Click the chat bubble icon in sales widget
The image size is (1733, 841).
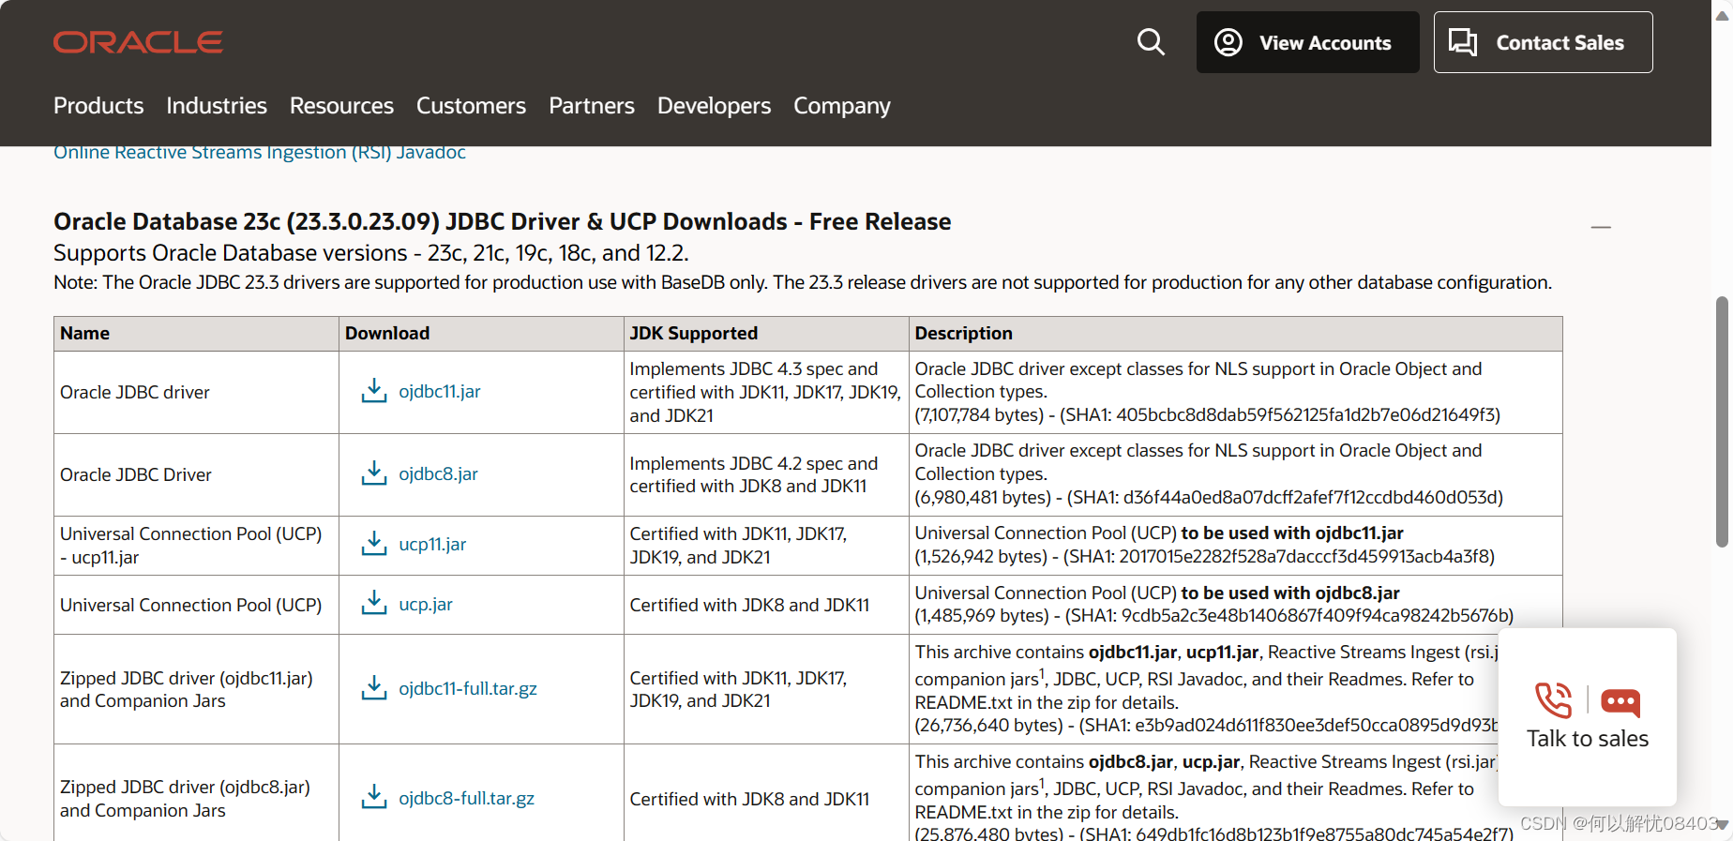pos(1620,701)
